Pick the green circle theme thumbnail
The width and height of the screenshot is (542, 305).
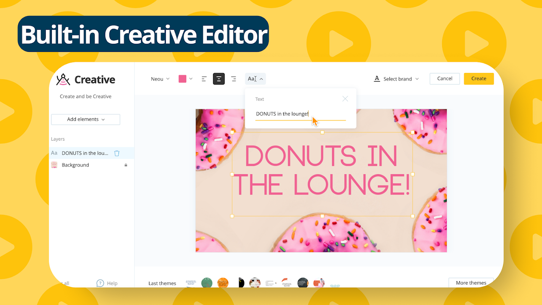[207, 283]
